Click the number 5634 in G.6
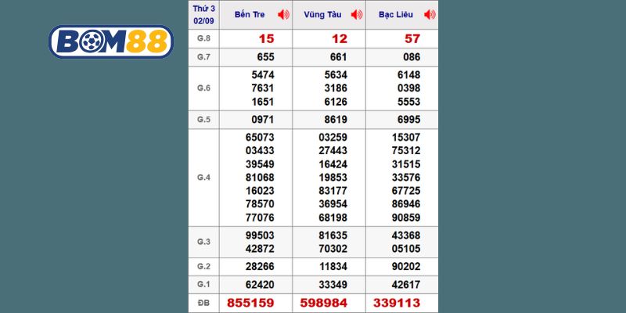 (336, 75)
